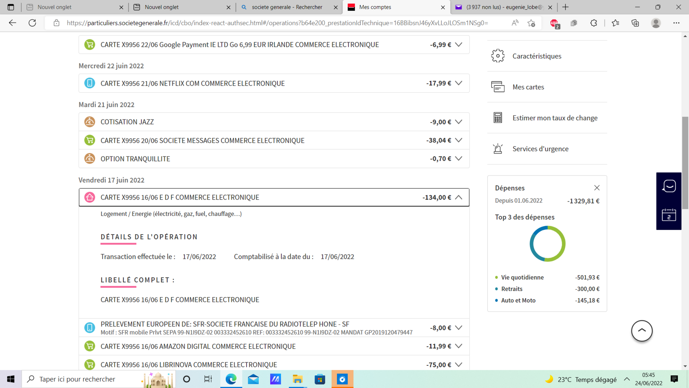Click the Windows Start button

11,379
